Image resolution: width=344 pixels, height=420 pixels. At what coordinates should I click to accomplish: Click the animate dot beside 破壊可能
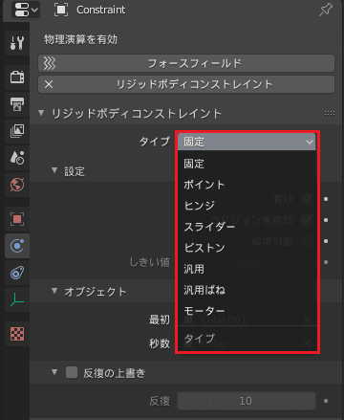point(326,241)
